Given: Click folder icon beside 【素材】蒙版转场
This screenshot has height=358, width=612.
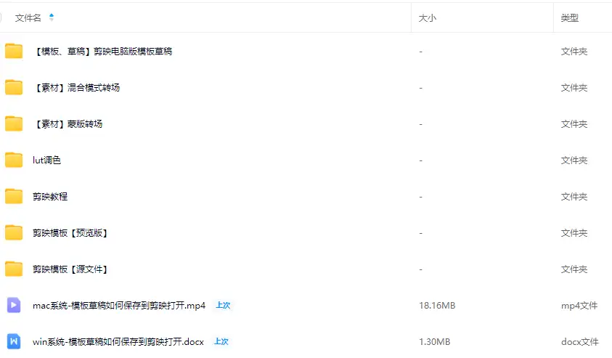Looking at the screenshot, I should tap(14, 123).
